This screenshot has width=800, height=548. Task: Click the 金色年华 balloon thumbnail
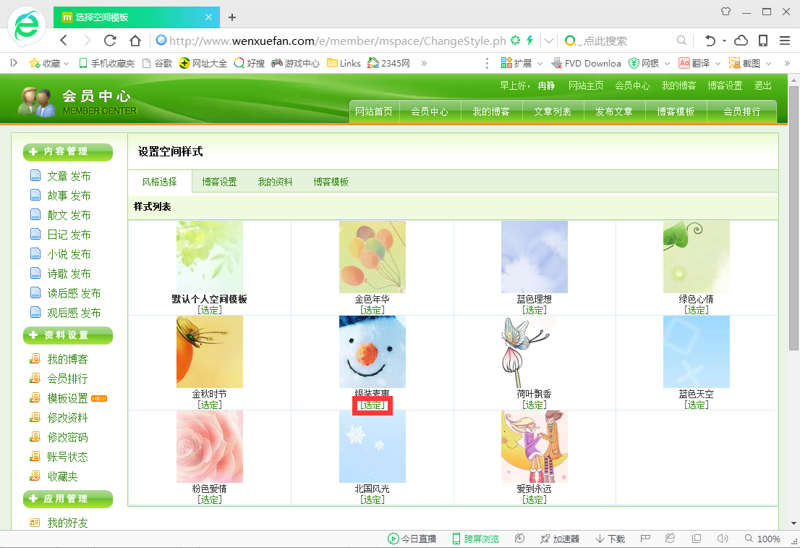pyautogui.click(x=372, y=257)
